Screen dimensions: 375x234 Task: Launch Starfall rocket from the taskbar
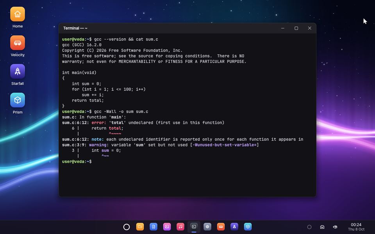coord(234,227)
